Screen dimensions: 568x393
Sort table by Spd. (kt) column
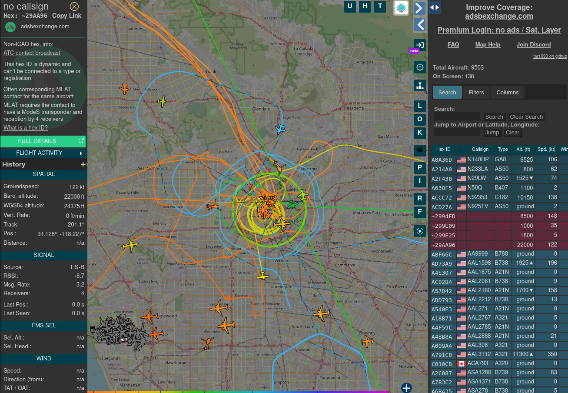tap(546, 149)
